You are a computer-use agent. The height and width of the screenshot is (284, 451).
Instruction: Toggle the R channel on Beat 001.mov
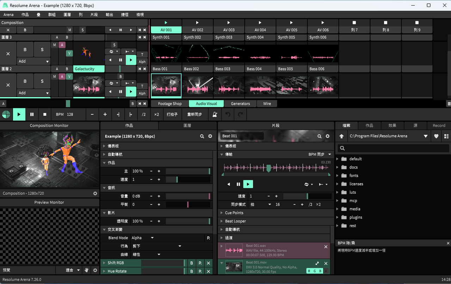(309, 271)
